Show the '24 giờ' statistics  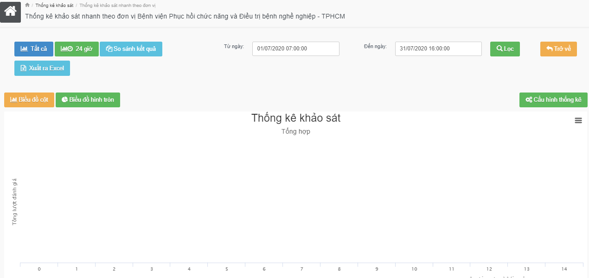(x=77, y=49)
